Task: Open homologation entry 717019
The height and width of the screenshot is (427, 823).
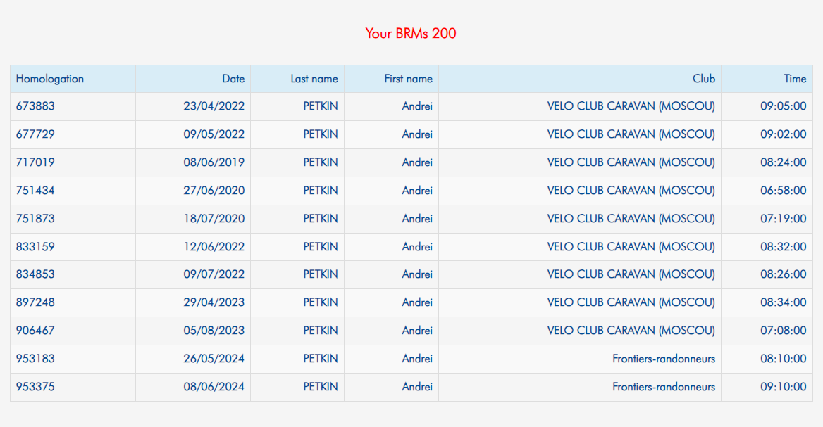Action: coord(35,162)
